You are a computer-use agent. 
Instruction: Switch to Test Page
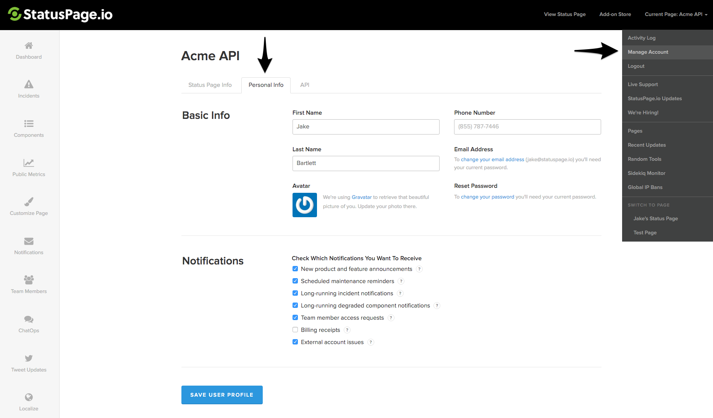(x=668, y=232)
